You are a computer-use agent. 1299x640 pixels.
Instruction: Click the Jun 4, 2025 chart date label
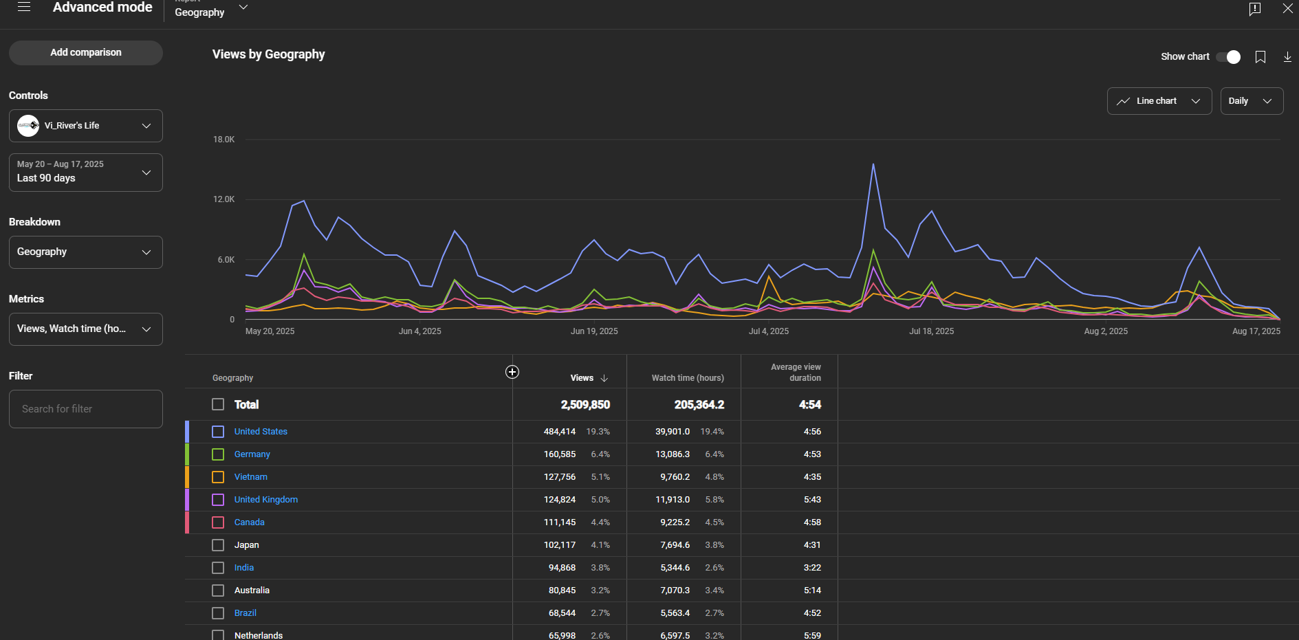[x=419, y=331]
